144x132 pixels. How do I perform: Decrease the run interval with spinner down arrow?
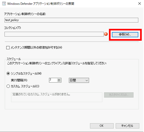59,81
